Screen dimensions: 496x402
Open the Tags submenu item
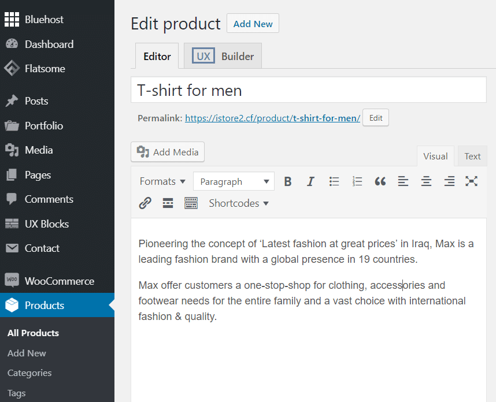click(x=16, y=393)
